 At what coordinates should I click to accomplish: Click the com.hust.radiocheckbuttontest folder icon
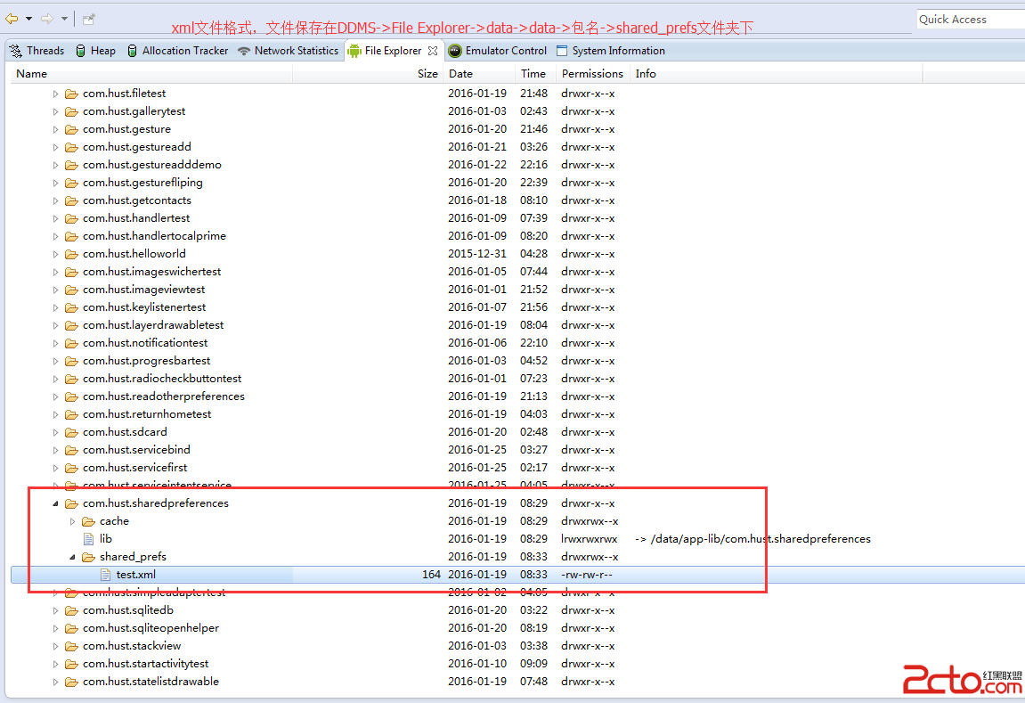click(71, 379)
